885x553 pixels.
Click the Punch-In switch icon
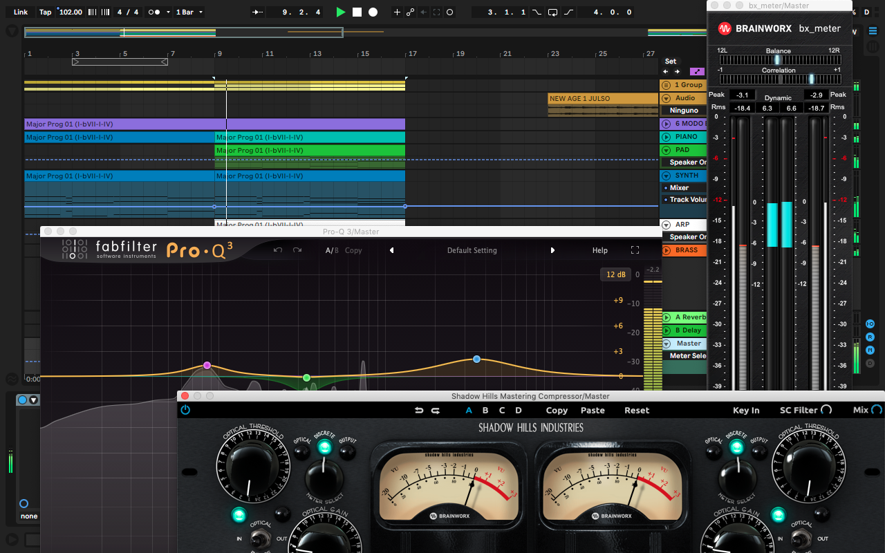tap(537, 12)
